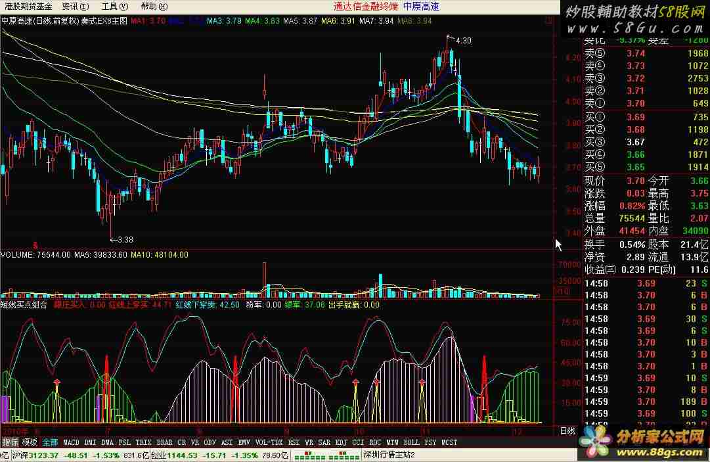Click the 通达信金融终端 title text
710x462 pixels.
click(x=366, y=7)
